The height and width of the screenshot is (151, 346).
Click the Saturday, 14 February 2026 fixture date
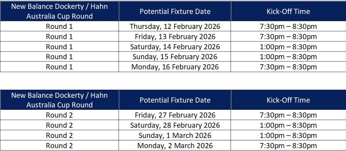(175, 47)
